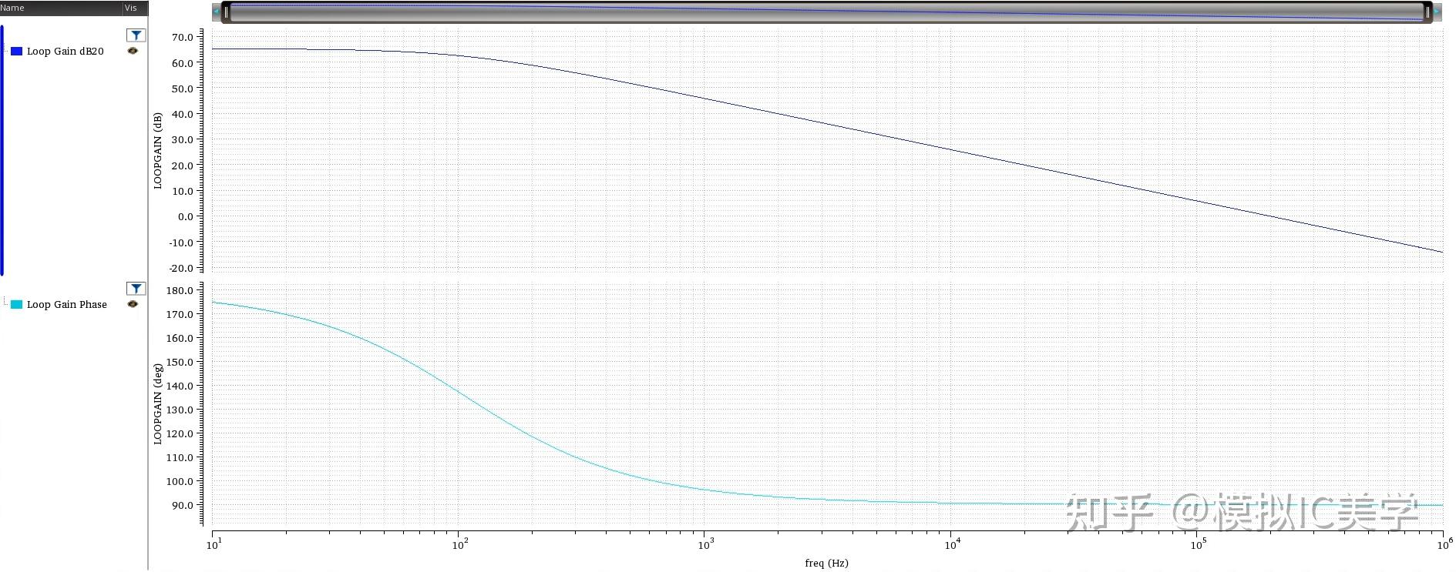Select the LOOPGAIN (deg) axis label
The image size is (1456, 572).
coord(158,404)
